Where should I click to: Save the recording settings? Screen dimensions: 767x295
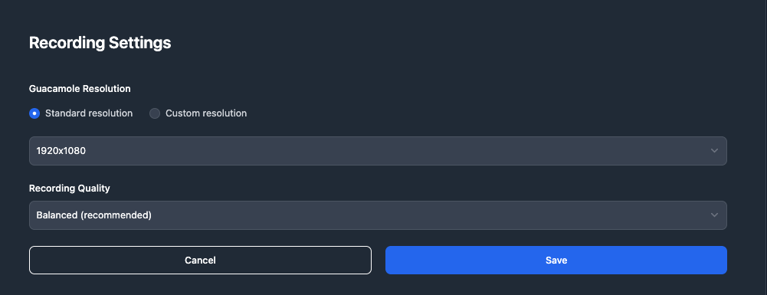(556, 261)
